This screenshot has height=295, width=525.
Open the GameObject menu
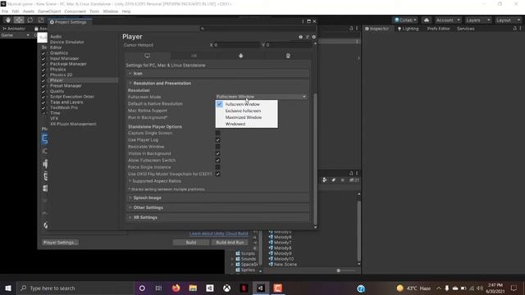[49, 11]
